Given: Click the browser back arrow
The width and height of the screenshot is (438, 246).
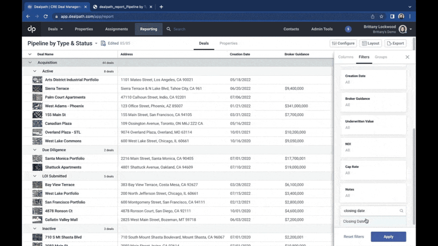Looking at the screenshot, I should pyautogui.click(x=28, y=16).
